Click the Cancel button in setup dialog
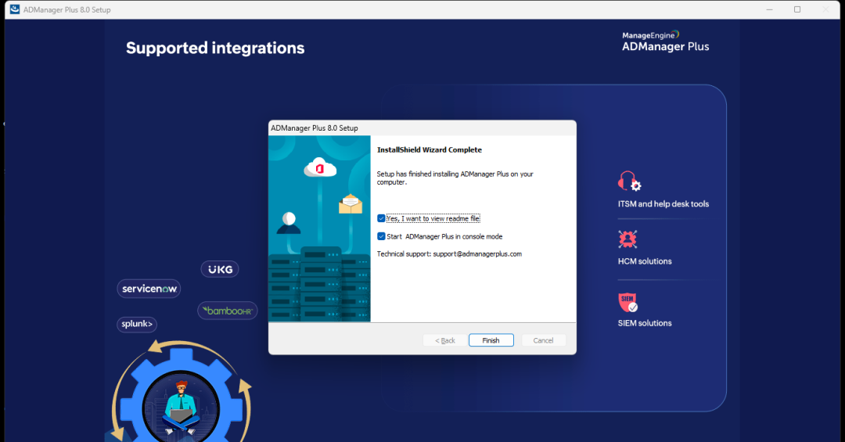845x442 pixels. click(x=543, y=340)
